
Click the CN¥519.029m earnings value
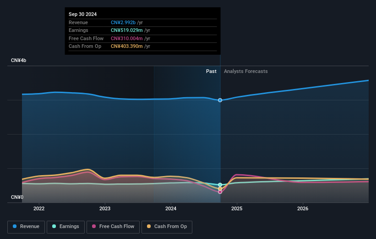(126, 30)
